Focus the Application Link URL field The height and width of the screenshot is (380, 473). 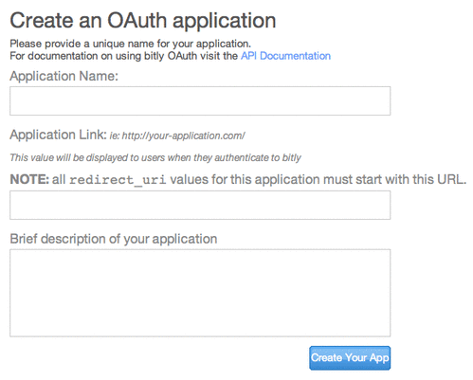[x=200, y=205]
